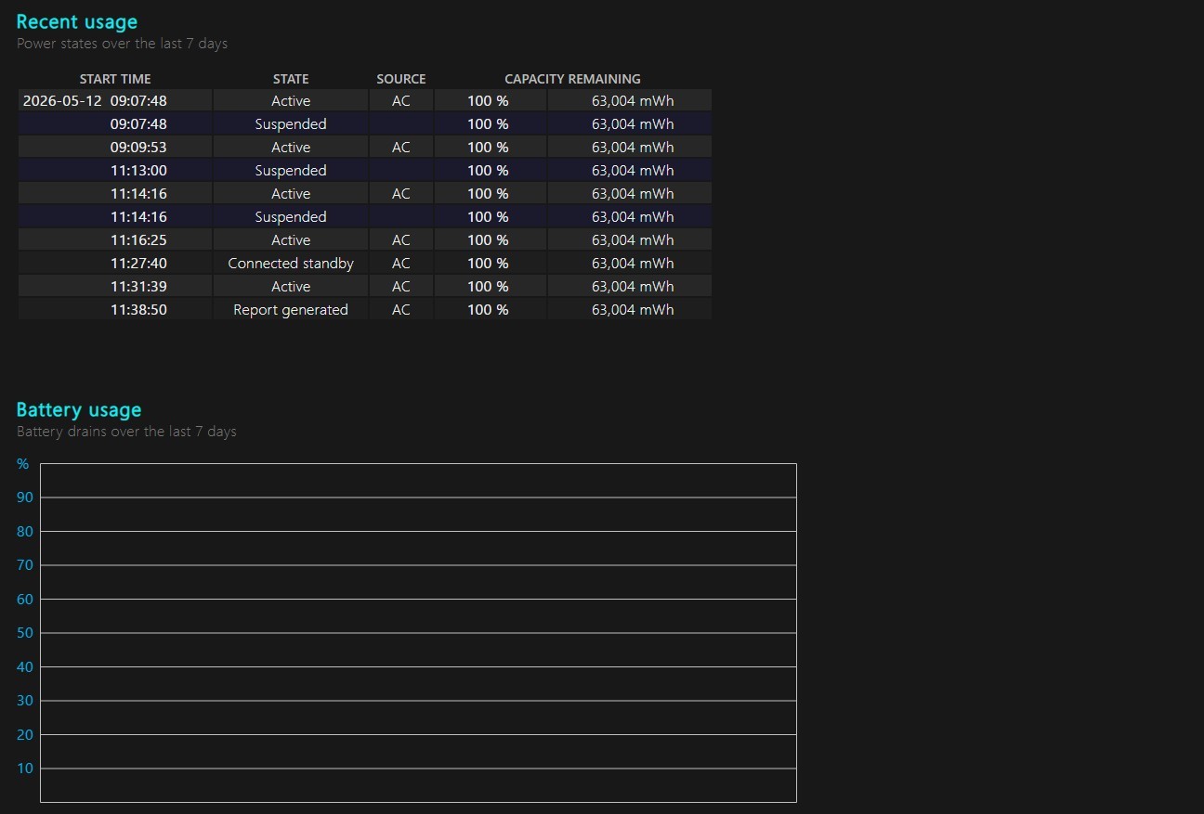Click the 70 label on chart axis
Screen dimensions: 1204x814
pyautogui.click(x=25, y=565)
